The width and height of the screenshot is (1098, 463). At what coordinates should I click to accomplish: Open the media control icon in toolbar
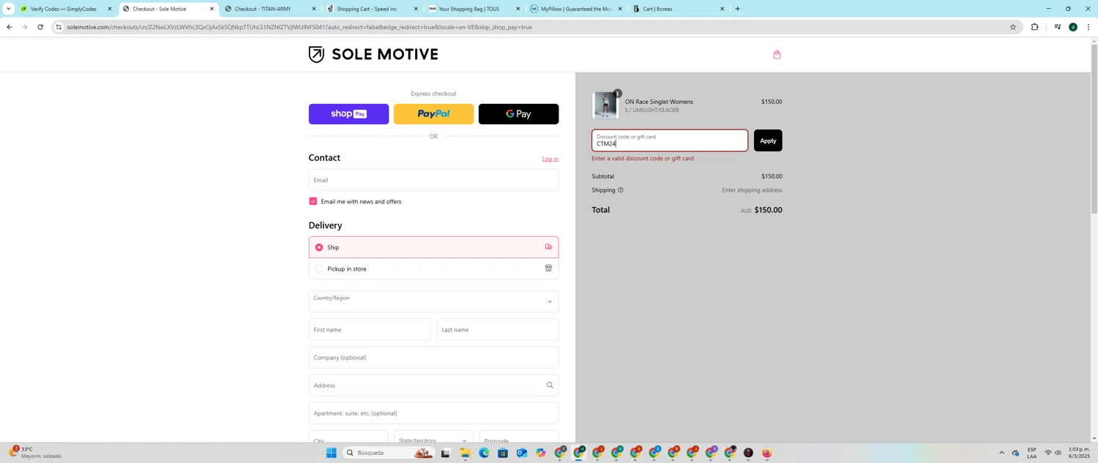coord(1058,27)
